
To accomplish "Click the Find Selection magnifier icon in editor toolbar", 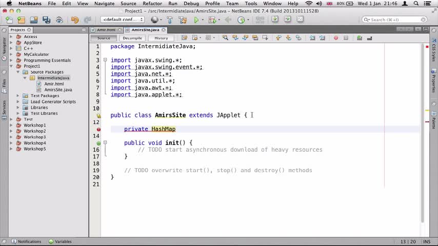I will point(225,38).
